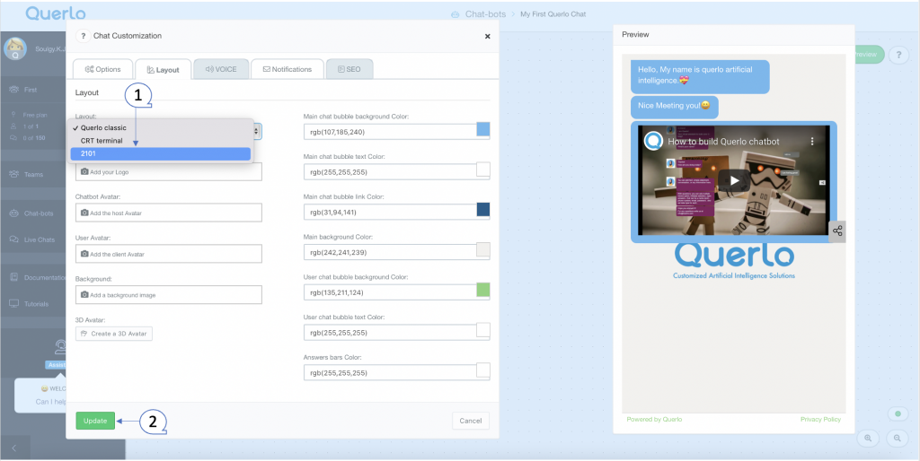Click the Add your Logo field
The width and height of the screenshot is (920, 461).
click(168, 171)
